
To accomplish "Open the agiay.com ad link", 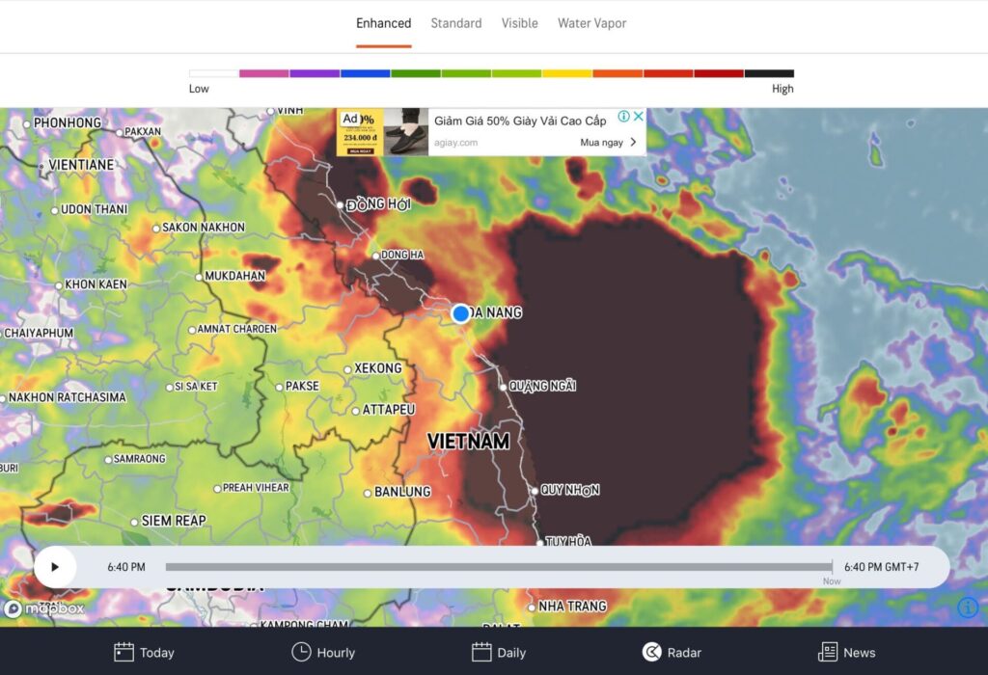I will 455,143.
